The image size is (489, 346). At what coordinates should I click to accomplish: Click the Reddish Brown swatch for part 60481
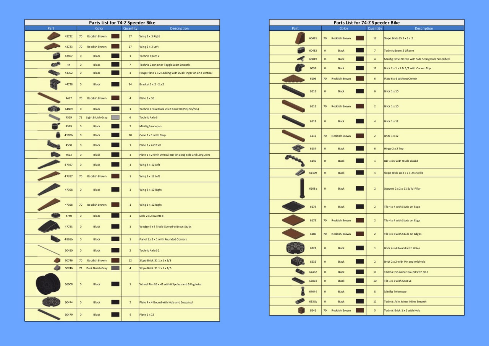coord(359,38)
